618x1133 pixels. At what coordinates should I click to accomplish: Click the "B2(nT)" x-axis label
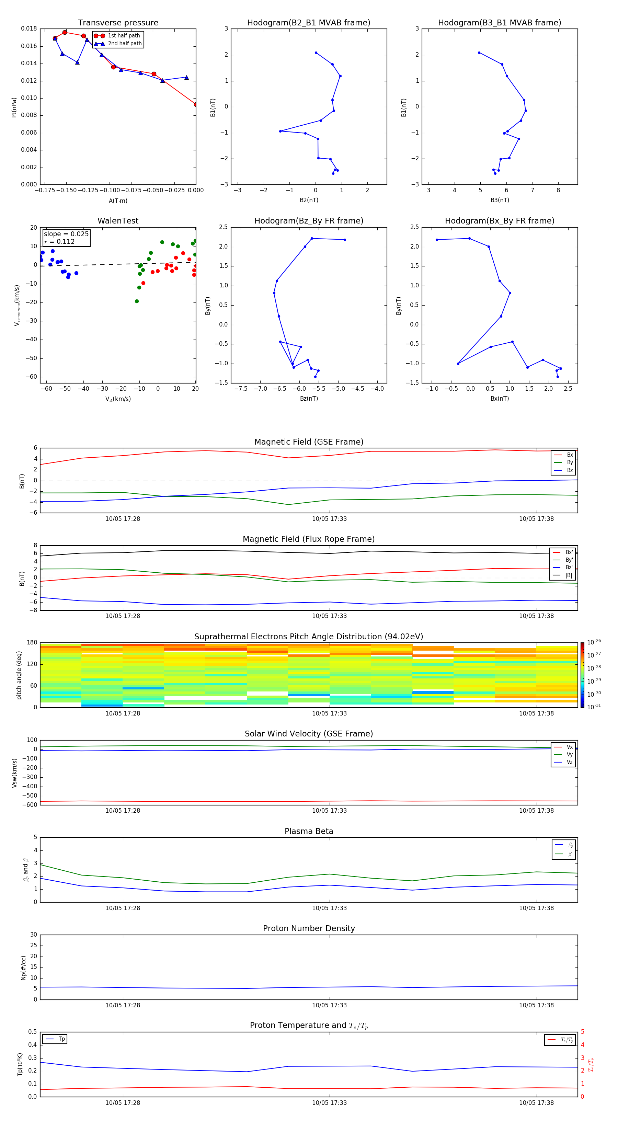coord(309,200)
